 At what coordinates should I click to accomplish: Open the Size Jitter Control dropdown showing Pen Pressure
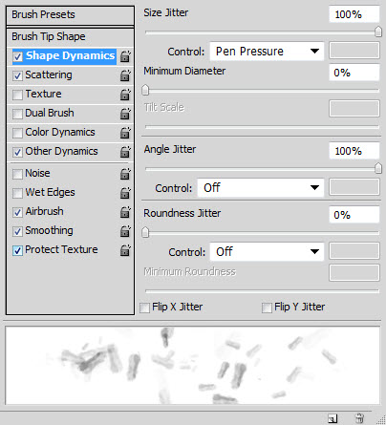pos(267,51)
